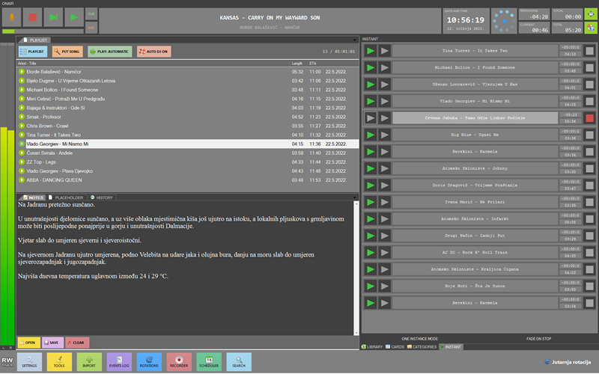This screenshot has width=599, height=374.
Task: Tick the square box for Tina Turner instant
Action: (589, 50)
